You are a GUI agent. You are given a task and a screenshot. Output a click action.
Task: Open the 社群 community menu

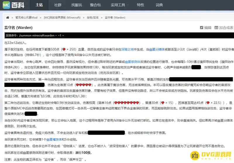click(x=58, y=5)
